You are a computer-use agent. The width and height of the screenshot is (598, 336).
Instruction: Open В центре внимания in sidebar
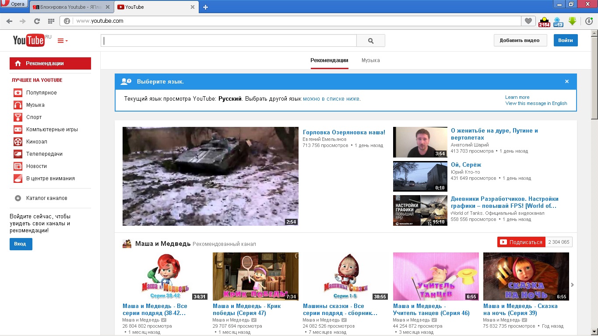click(50, 178)
